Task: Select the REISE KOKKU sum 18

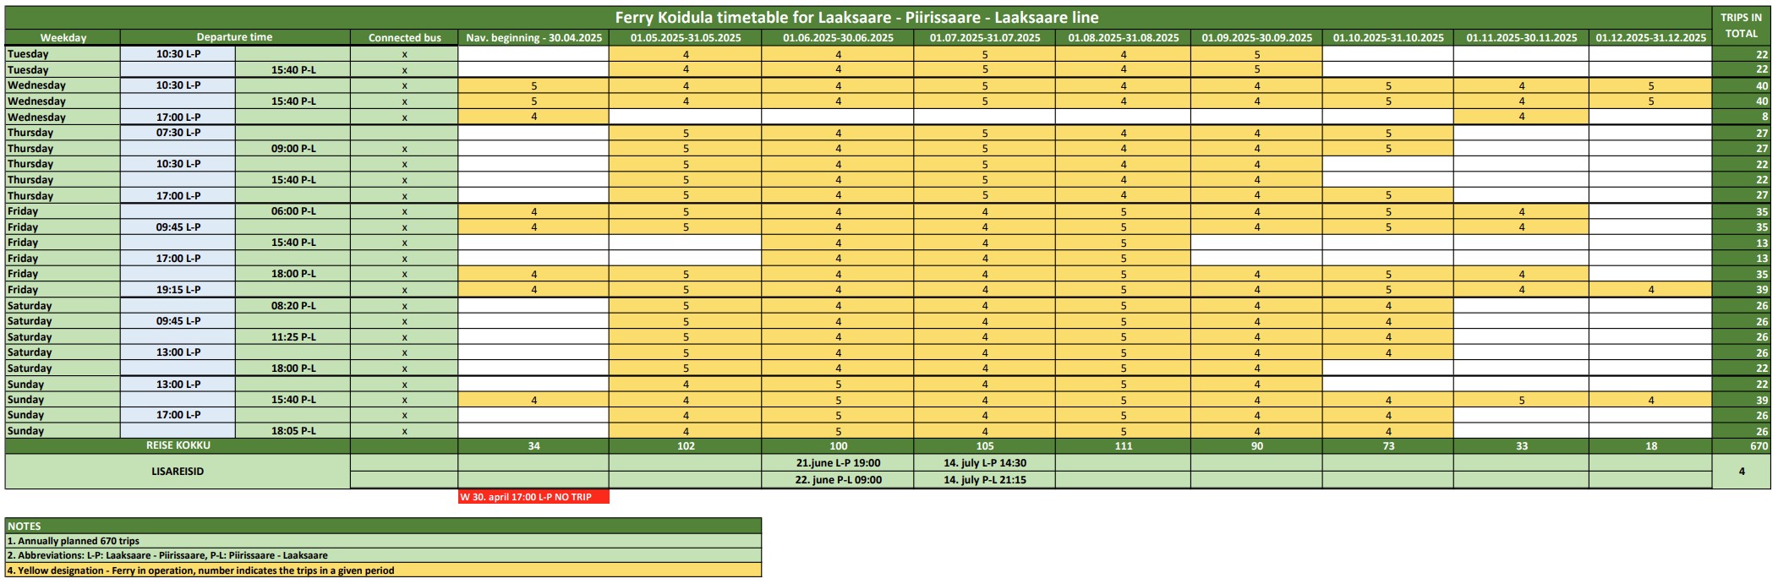Action: 1651,445
